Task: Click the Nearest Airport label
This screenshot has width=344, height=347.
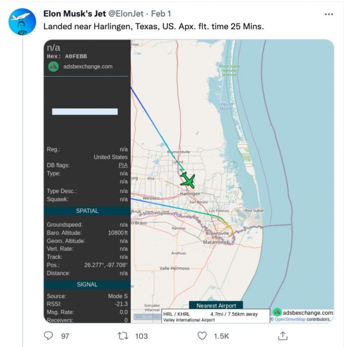Action: pos(216,305)
